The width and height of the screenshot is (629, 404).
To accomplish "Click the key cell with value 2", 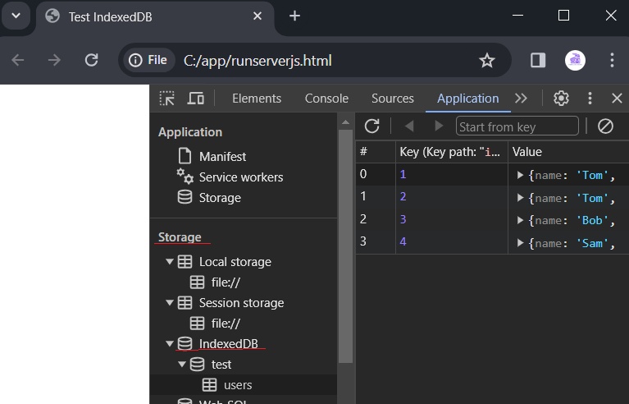I will click(x=452, y=196).
